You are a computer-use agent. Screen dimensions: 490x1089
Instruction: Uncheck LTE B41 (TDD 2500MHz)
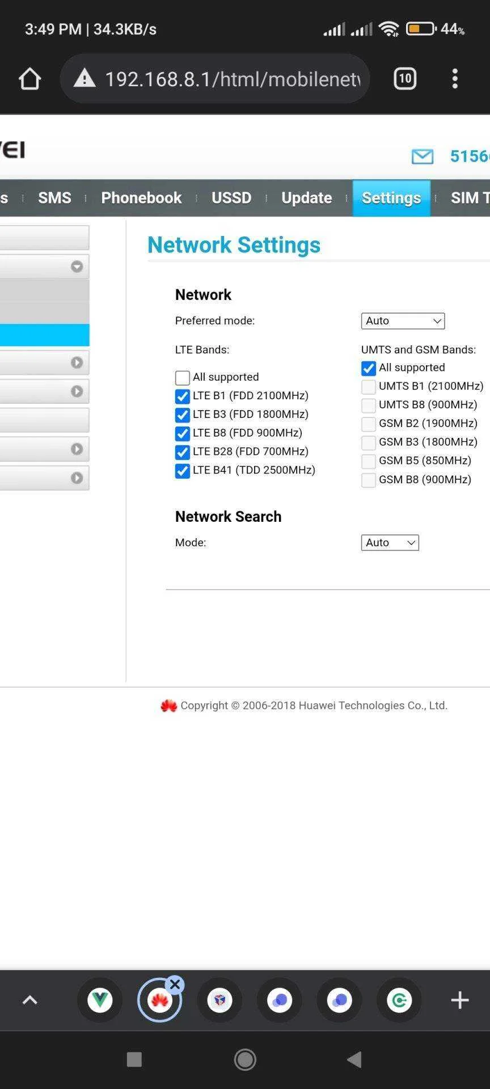(183, 471)
